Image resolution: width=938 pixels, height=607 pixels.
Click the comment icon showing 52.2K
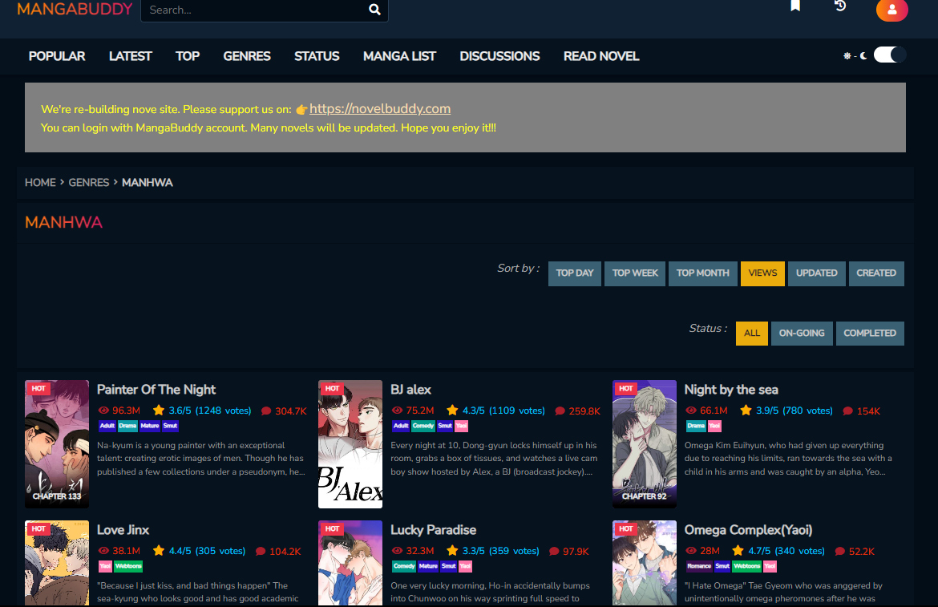tap(840, 552)
